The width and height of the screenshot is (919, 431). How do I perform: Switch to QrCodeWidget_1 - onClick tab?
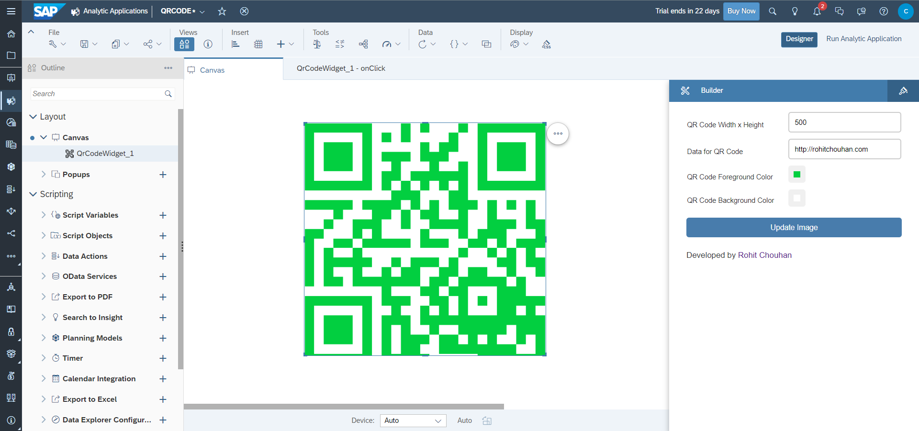coord(341,68)
